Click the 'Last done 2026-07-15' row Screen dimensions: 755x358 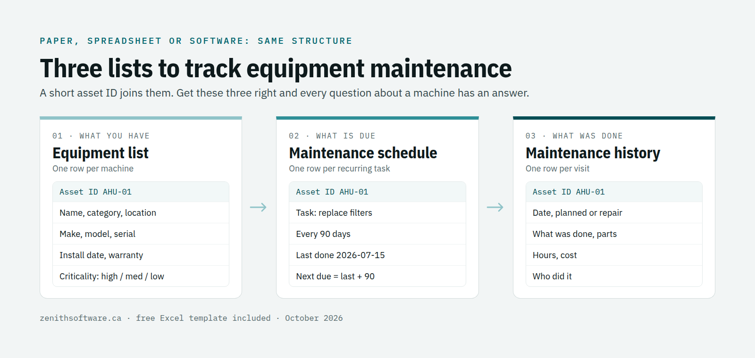coord(377,255)
